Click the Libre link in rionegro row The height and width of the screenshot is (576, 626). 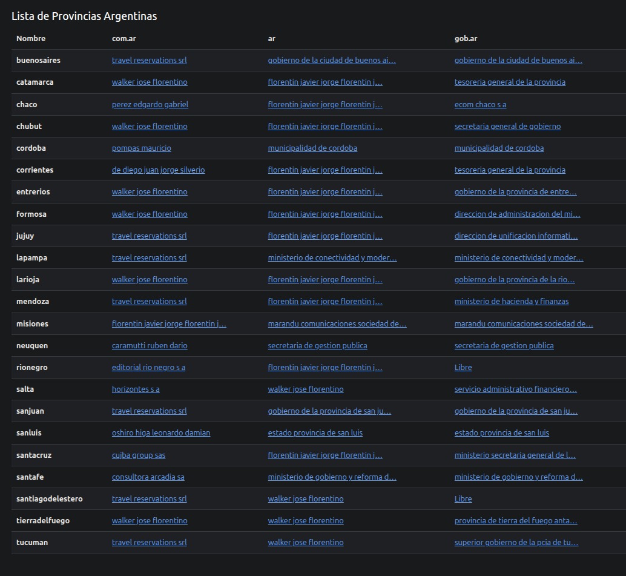[x=463, y=368]
